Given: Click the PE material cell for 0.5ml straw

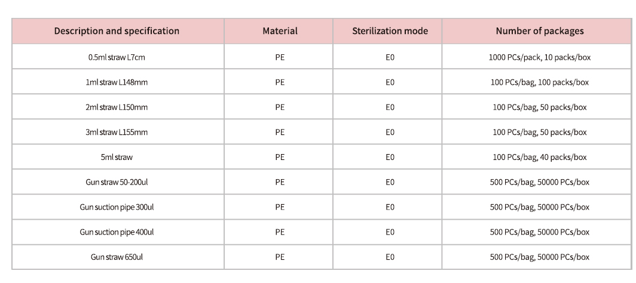Looking at the screenshot, I should coord(279,57).
